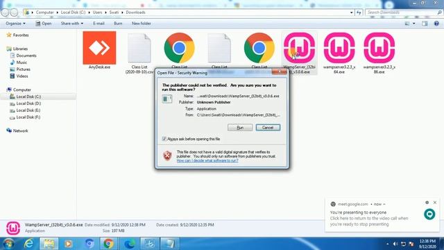
Task: Select the wampserver3.2.3_x64.exe file
Action: coord(339,53)
